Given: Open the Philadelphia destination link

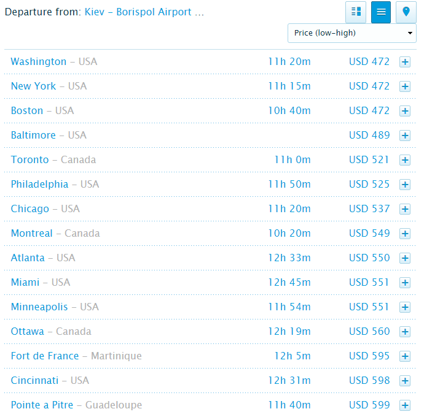Looking at the screenshot, I should (x=39, y=184).
